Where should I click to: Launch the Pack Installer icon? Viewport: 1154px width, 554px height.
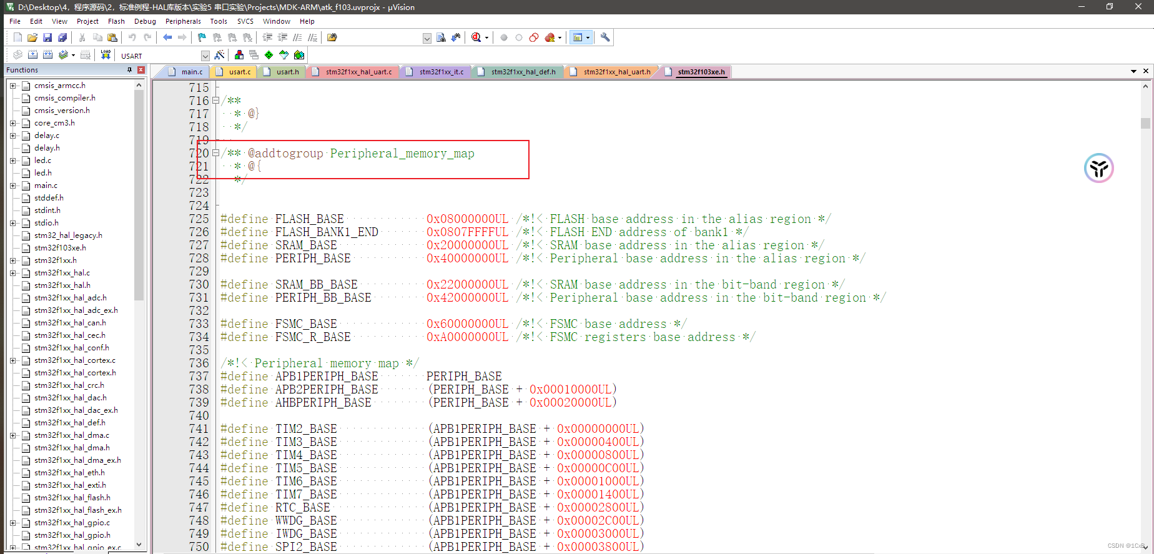point(299,55)
